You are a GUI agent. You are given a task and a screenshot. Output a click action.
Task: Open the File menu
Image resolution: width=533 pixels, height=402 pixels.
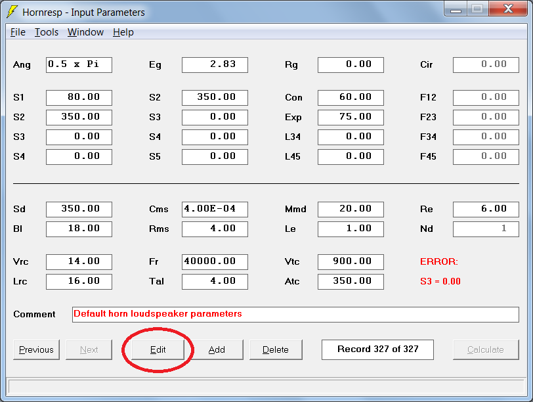pyautogui.click(x=18, y=32)
